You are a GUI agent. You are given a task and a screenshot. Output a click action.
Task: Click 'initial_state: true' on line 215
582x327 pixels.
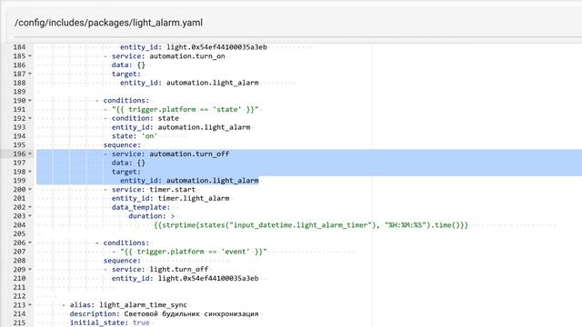[109, 322]
